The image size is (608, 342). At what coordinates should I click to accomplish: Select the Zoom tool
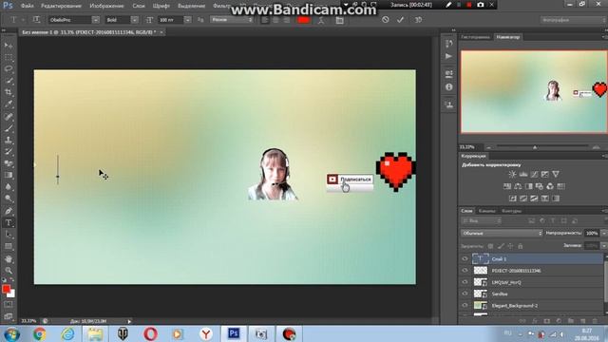[9, 270]
